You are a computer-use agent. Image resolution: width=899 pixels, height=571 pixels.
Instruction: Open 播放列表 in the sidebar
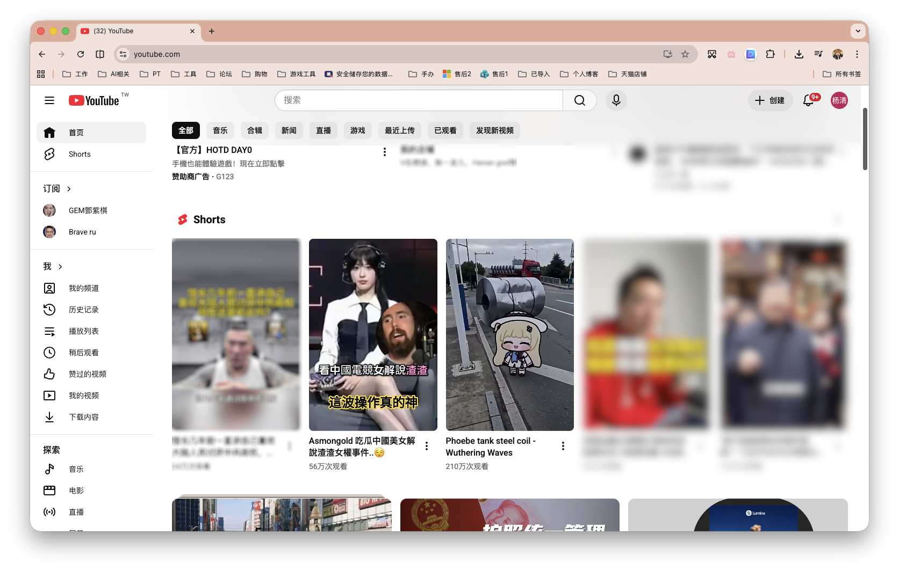tap(91, 331)
